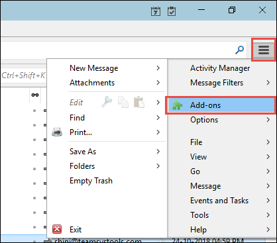Click the thread column glasses icon
This screenshot has width=277, height=243.
coord(35,95)
